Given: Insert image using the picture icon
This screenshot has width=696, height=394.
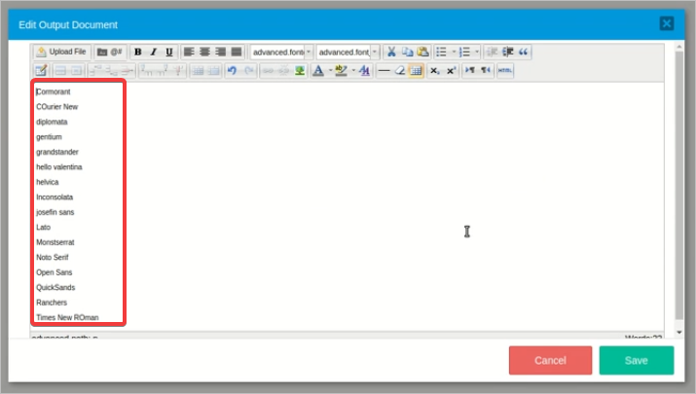Looking at the screenshot, I should tap(300, 70).
